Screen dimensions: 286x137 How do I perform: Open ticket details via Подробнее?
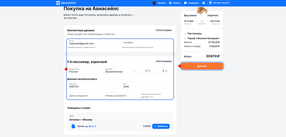pos(213,16)
